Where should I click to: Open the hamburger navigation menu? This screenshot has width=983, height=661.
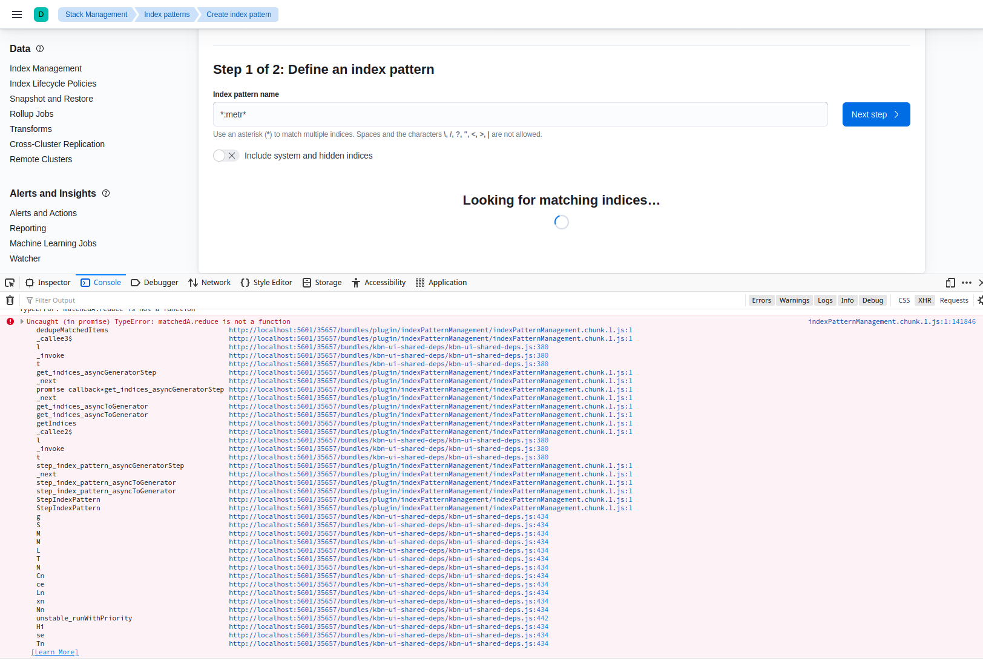(17, 15)
